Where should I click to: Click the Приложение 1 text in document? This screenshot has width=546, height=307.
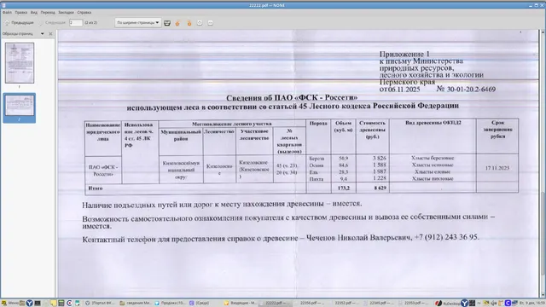(x=404, y=54)
